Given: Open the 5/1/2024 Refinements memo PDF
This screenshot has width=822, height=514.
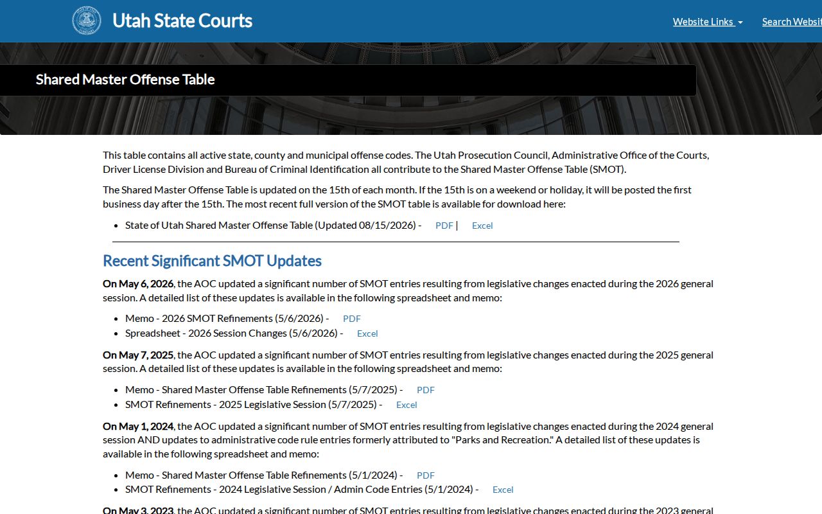Looking at the screenshot, I should 426,475.
